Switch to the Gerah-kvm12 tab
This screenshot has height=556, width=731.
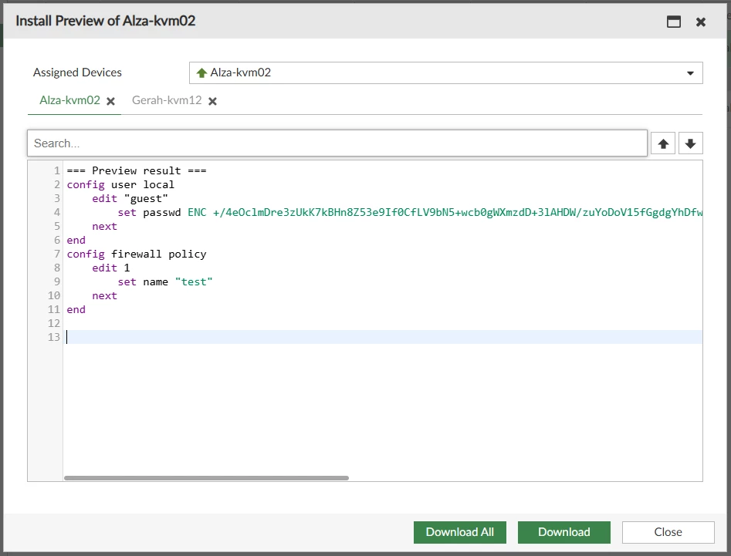click(167, 100)
